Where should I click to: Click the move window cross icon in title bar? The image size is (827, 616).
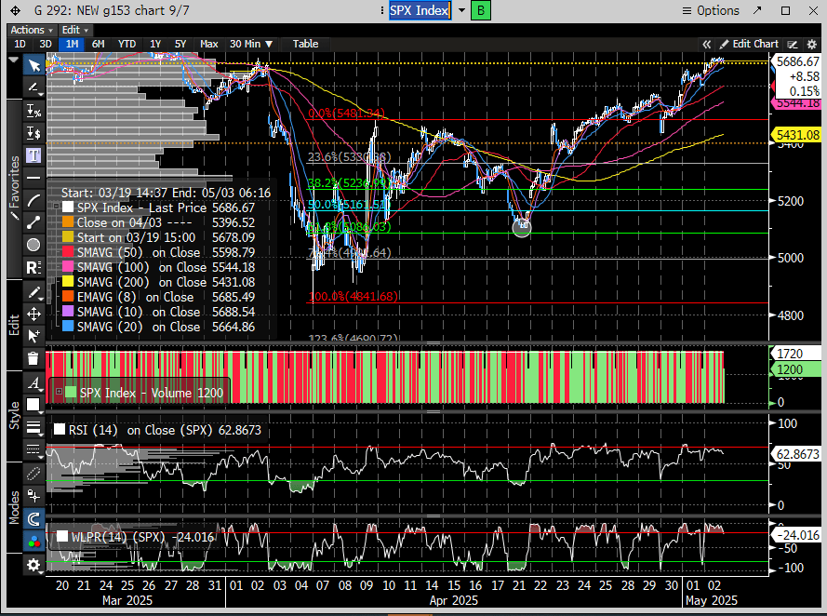click(x=15, y=10)
